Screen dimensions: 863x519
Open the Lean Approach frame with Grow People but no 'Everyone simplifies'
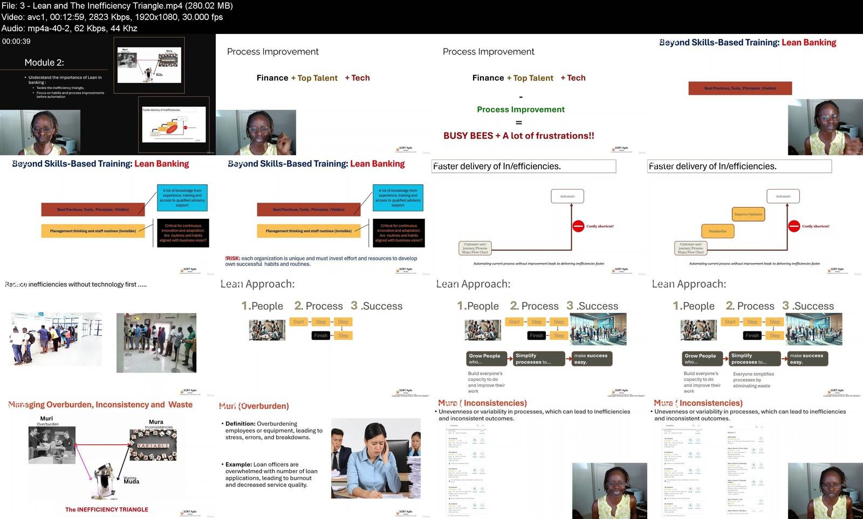(x=539, y=337)
